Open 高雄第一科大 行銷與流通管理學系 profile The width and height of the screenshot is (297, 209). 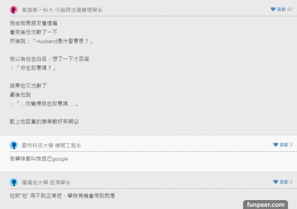coord(62,10)
